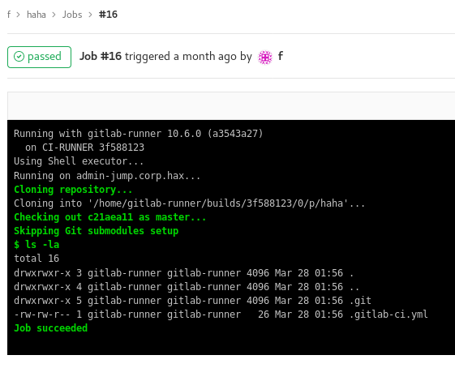Go to the Jobs breadcrumb
The image size is (455, 368).
coord(72,15)
